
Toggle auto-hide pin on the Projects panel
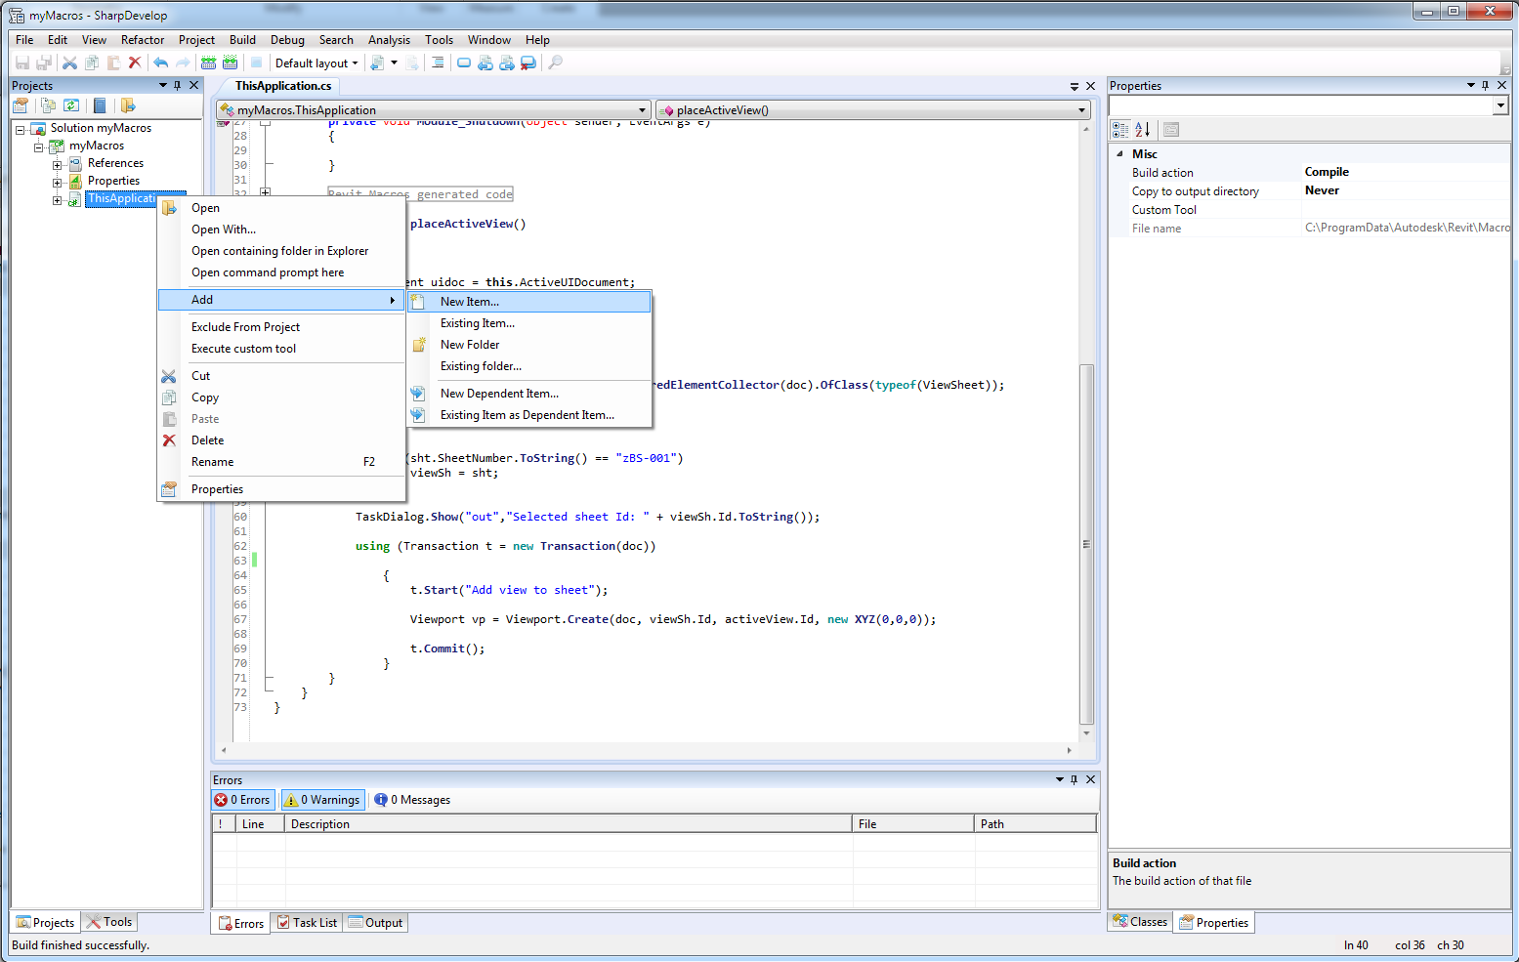[x=177, y=85]
